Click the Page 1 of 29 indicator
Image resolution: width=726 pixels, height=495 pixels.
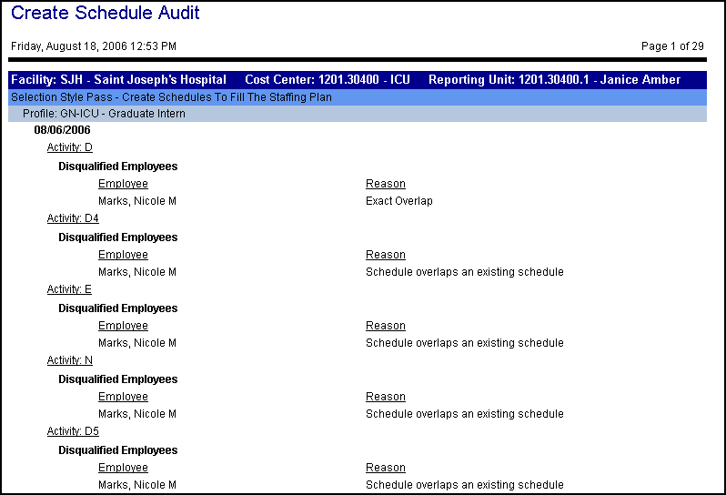click(x=672, y=45)
